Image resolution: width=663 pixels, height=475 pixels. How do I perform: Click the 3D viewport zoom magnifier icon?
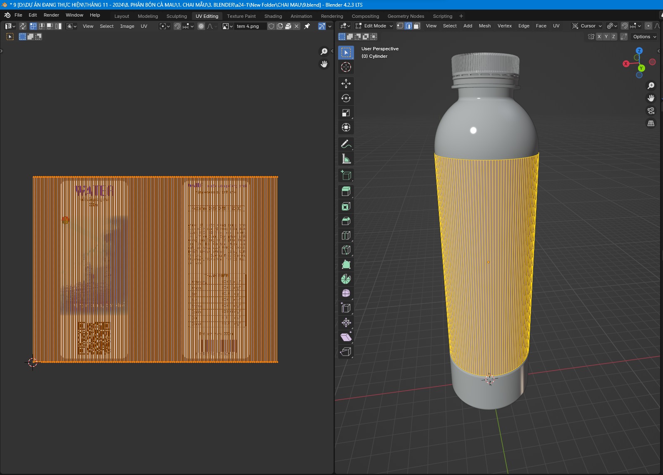[651, 86]
